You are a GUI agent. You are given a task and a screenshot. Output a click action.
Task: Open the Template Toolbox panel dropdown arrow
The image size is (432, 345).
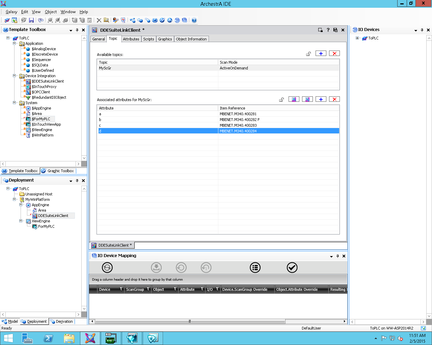pyautogui.click(x=71, y=30)
